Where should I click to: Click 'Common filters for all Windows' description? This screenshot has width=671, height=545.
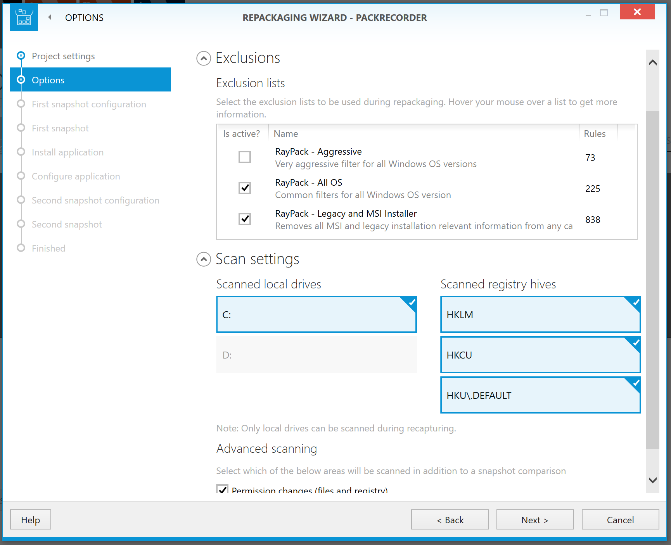(363, 195)
